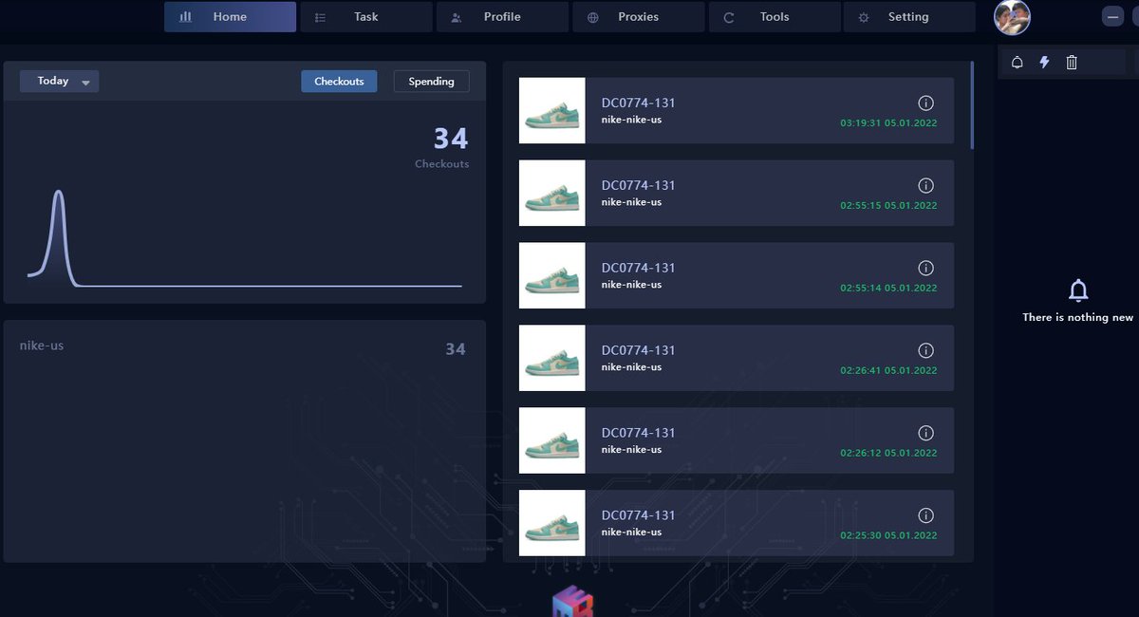The height and width of the screenshot is (617, 1139).
Task: Click sneaker thumbnail of 02:55:14 checkout
Action: pyautogui.click(x=552, y=275)
